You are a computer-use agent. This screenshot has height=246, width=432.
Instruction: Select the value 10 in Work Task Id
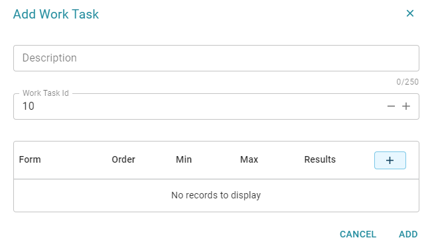29,106
